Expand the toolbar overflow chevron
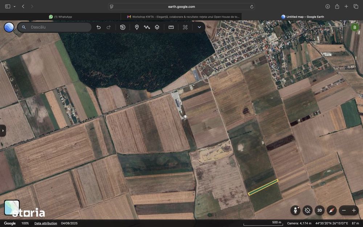The width and height of the screenshot is (363, 227). 199,27
